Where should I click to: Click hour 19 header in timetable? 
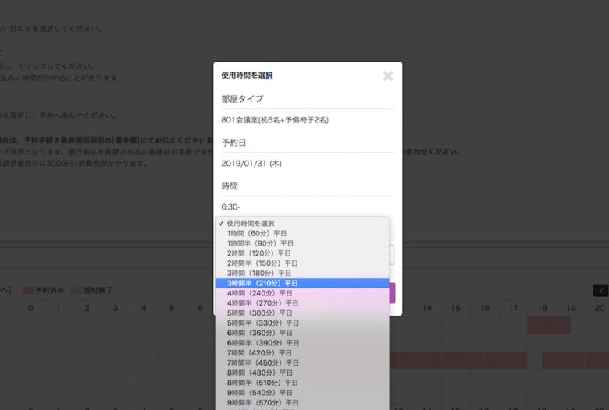[x=571, y=308]
